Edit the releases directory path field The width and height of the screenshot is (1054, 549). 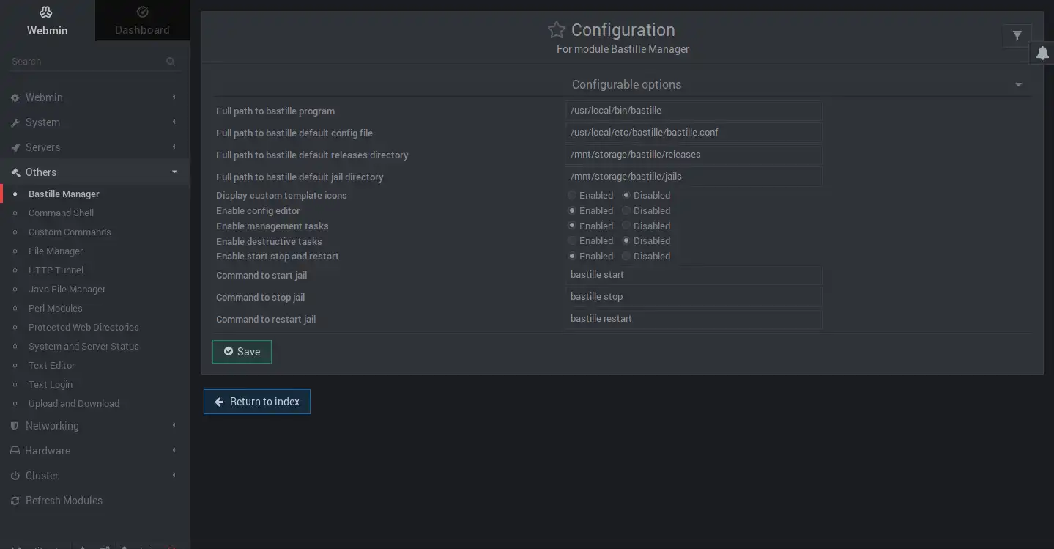[694, 155]
